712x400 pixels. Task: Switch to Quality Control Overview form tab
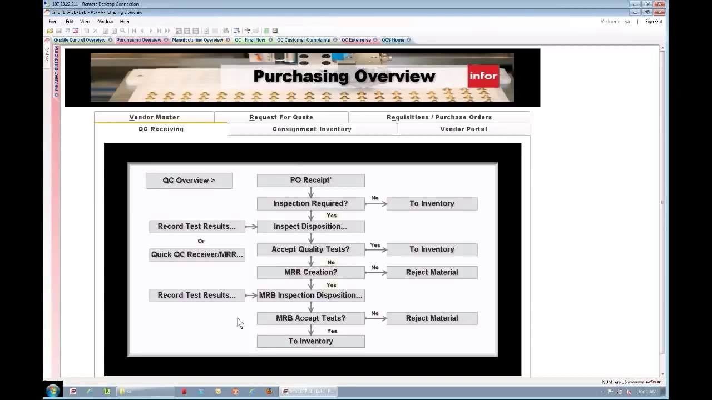79,40
